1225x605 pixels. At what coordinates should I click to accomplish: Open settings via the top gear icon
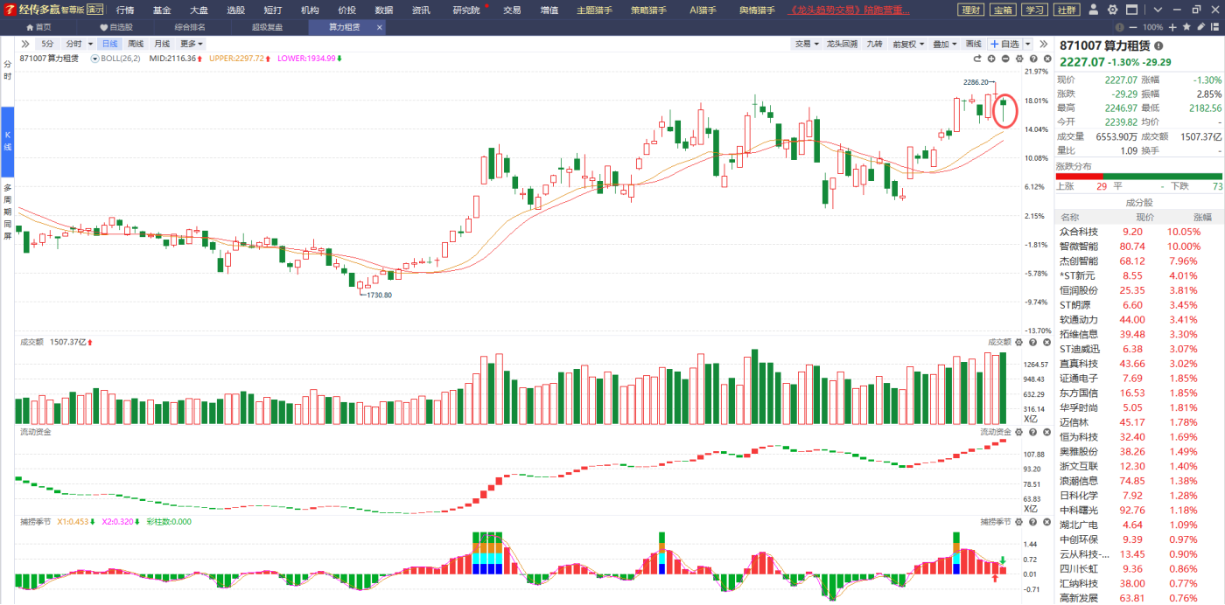(1112, 10)
